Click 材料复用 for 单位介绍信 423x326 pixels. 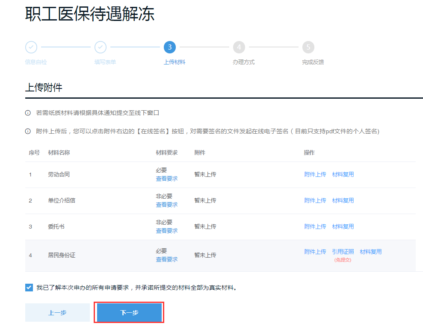343,200
